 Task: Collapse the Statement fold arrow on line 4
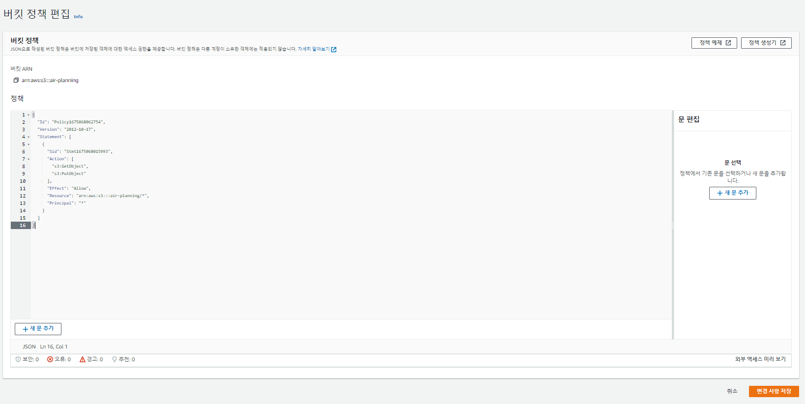tap(29, 137)
